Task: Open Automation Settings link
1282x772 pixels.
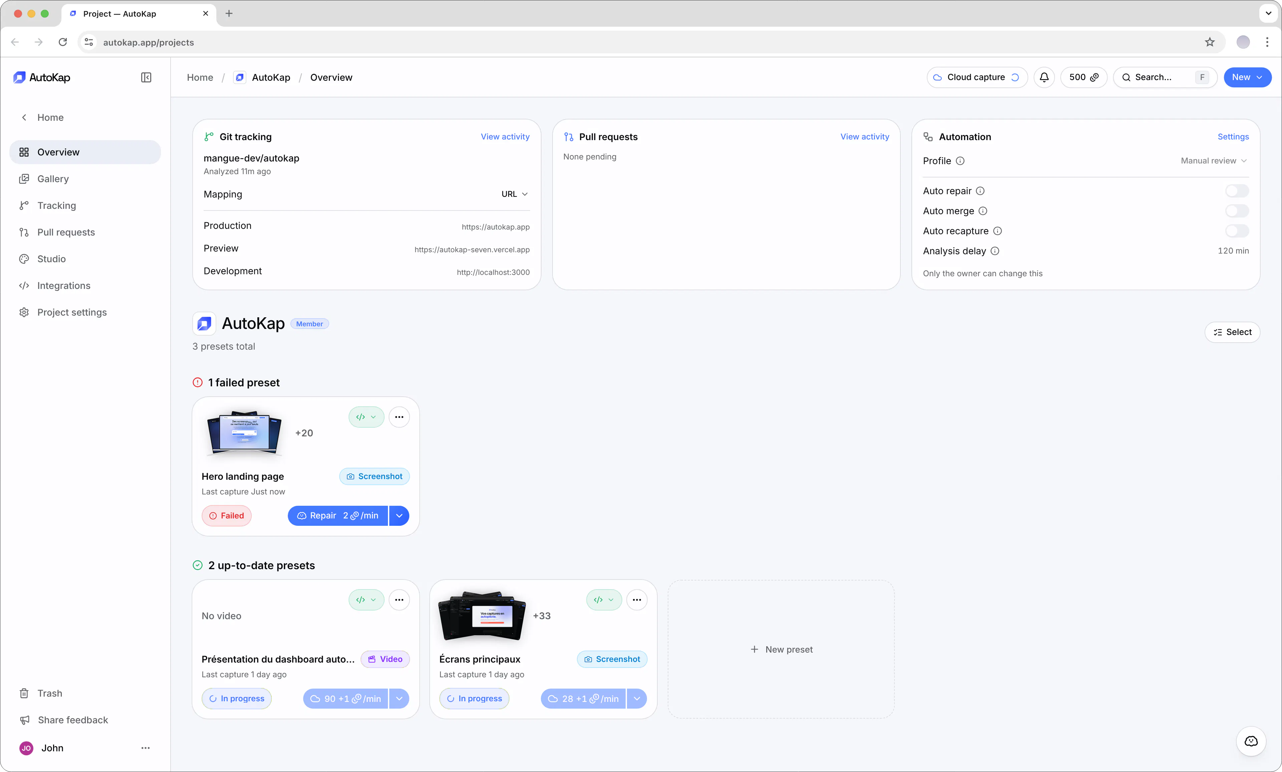Action: (1233, 137)
